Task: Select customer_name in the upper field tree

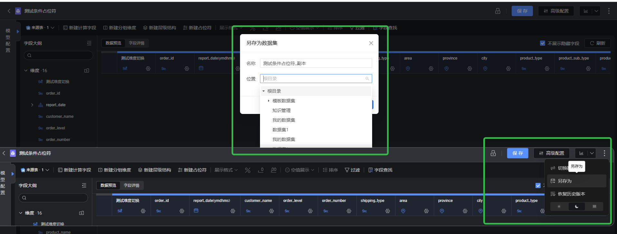Action: tap(60, 117)
